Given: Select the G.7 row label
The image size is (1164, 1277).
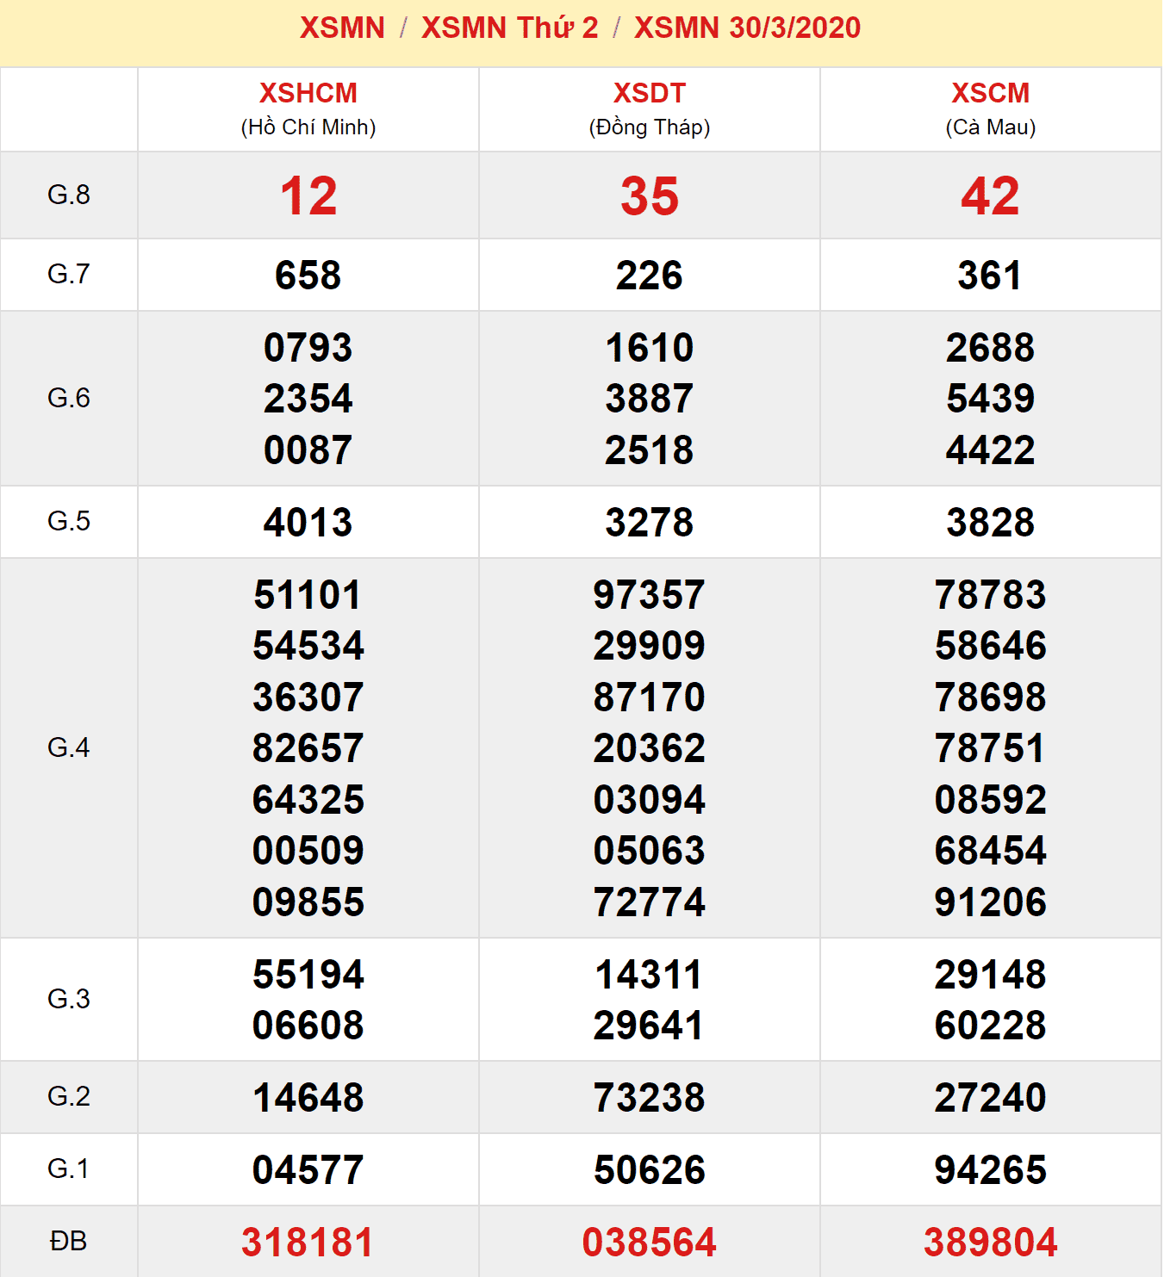Looking at the screenshot, I should pyautogui.click(x=69, y=274).
